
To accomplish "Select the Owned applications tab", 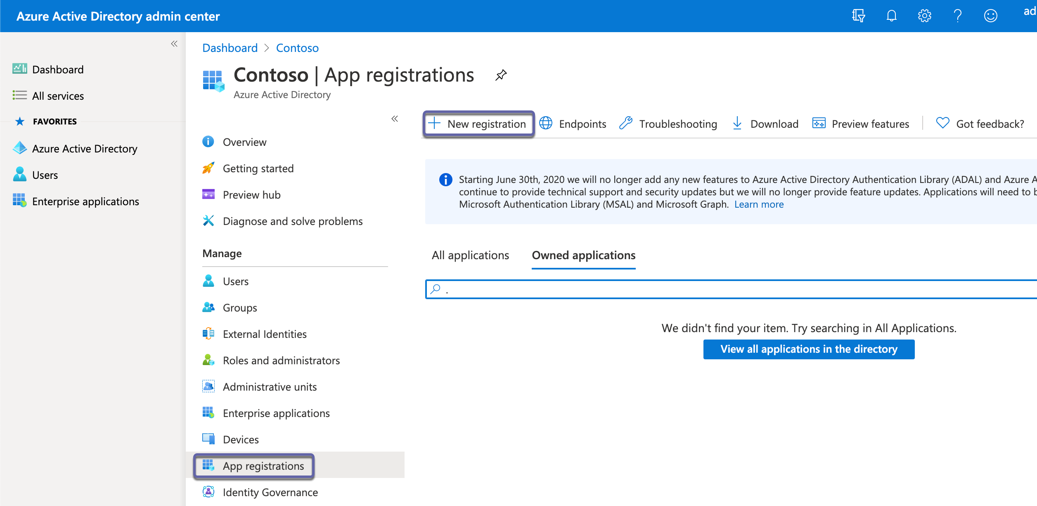I will [583, 255].
